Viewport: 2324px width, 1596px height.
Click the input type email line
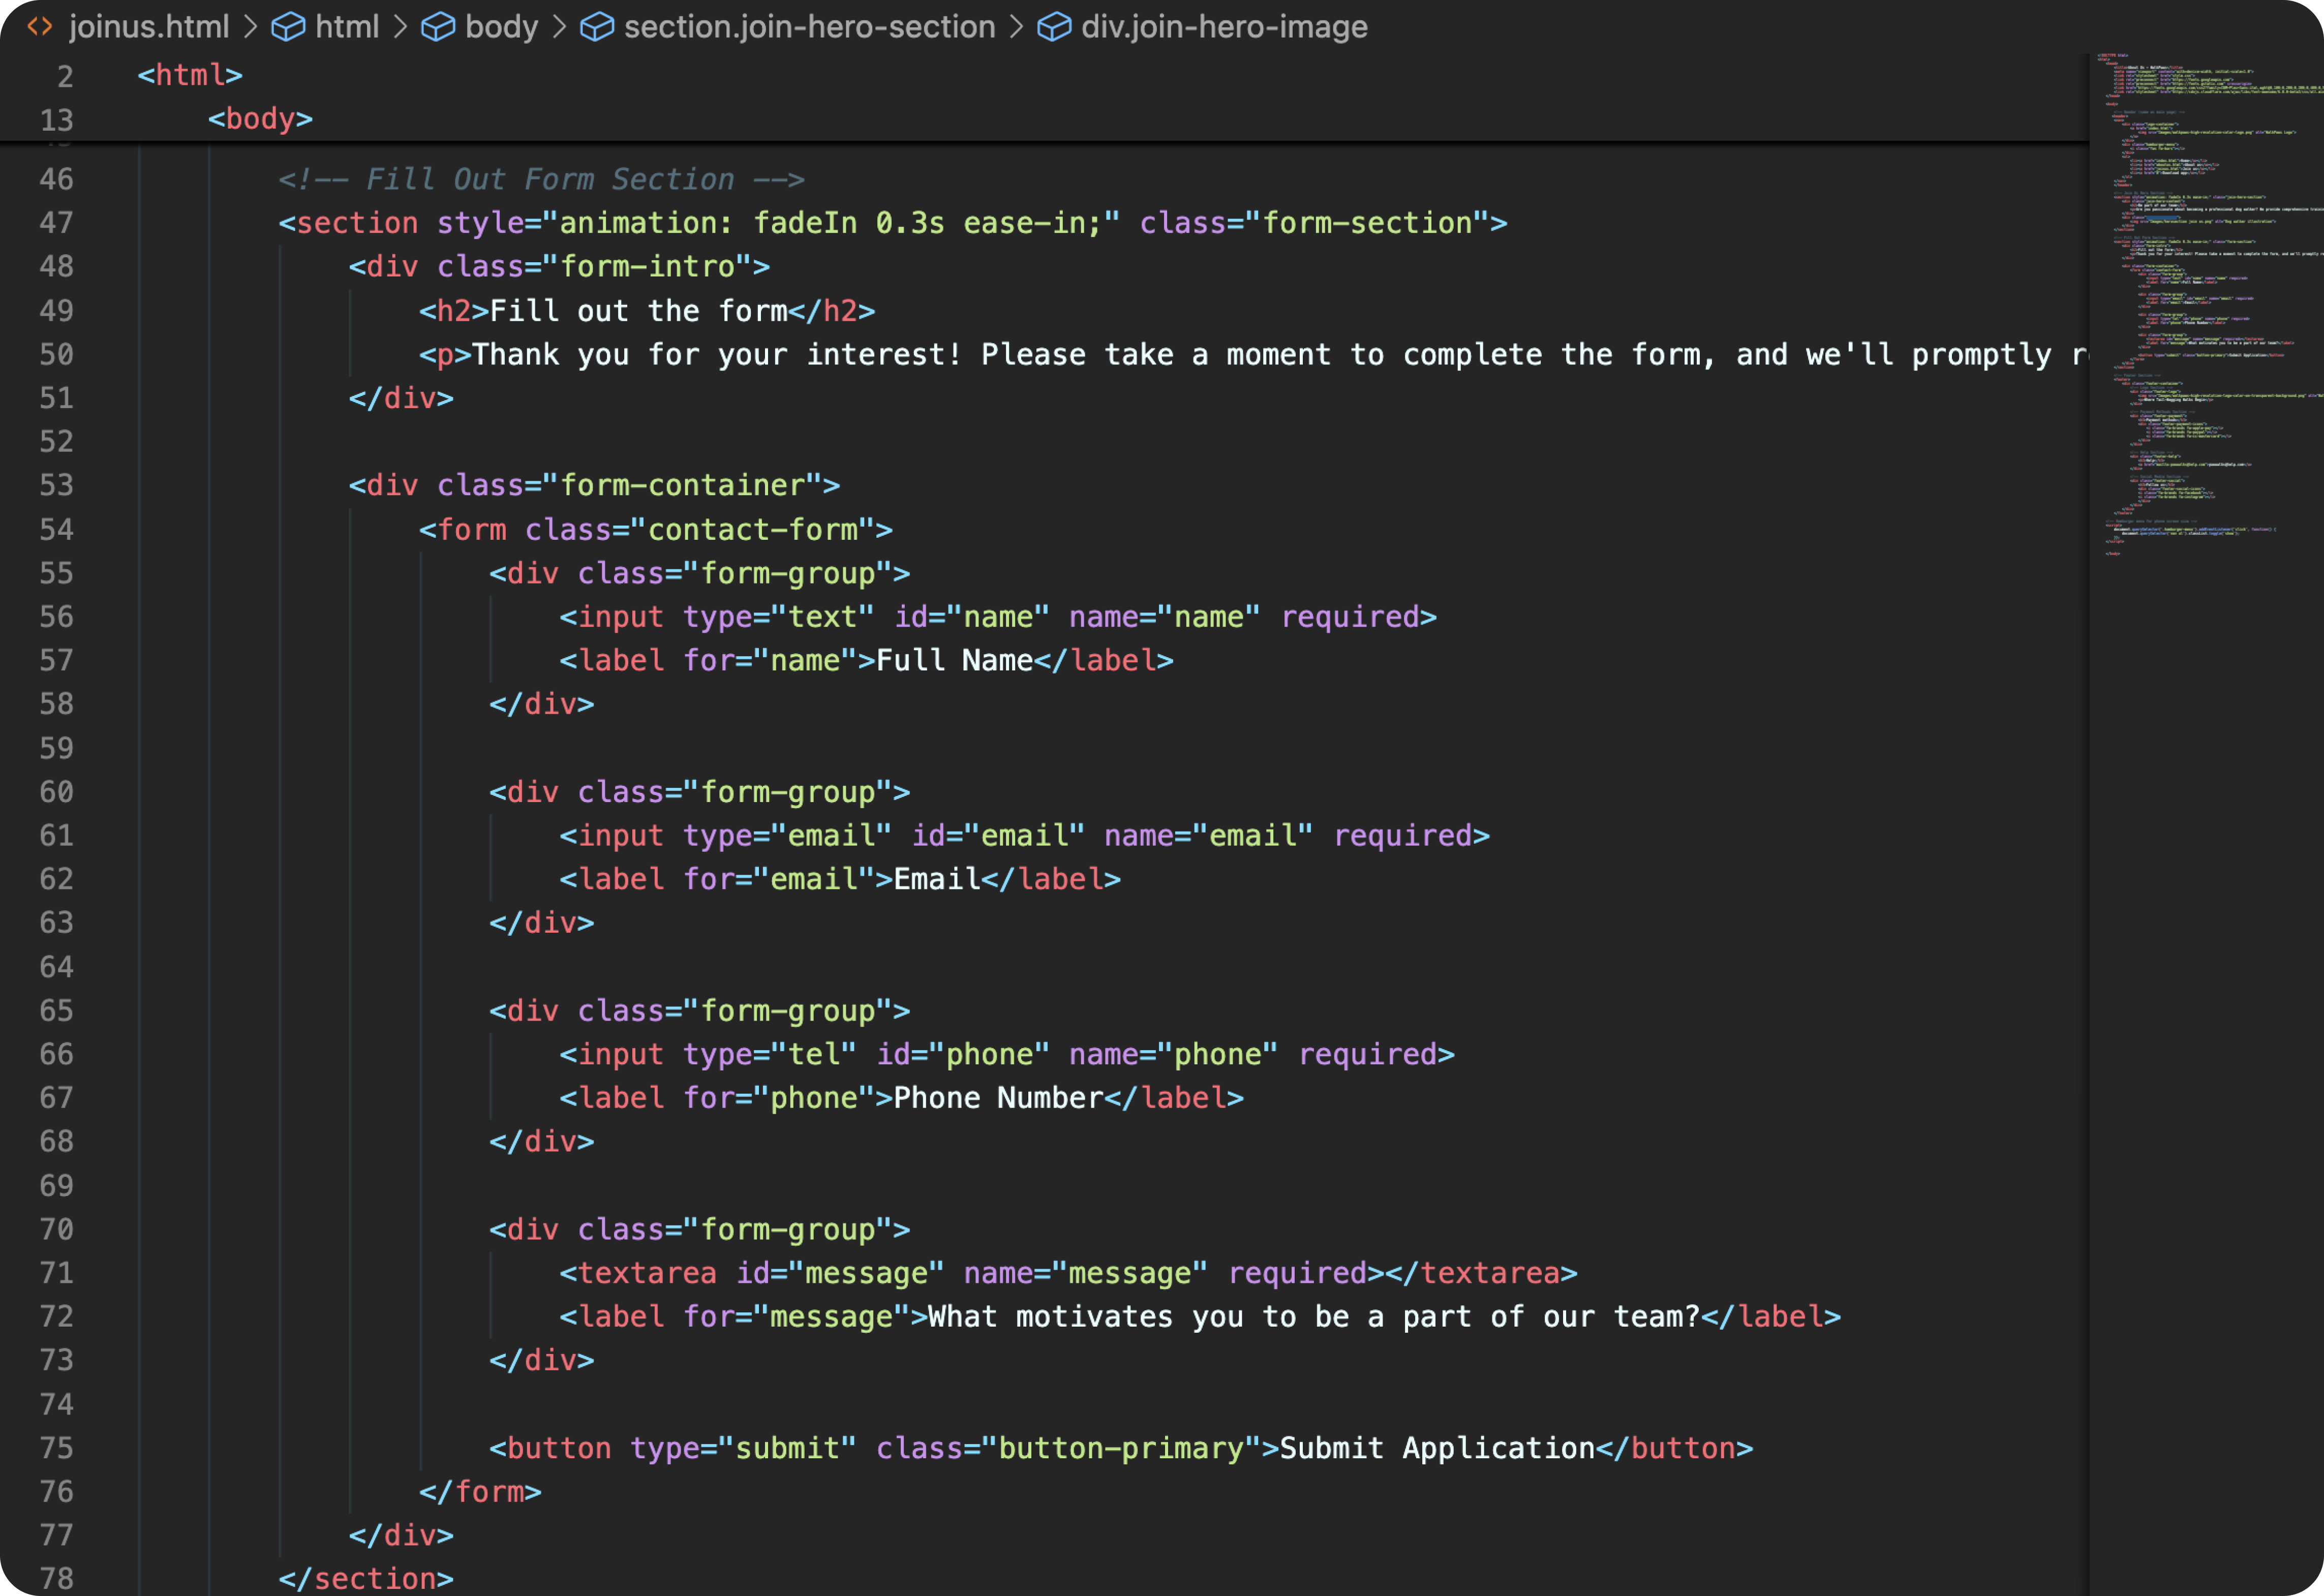[1025, 836]
